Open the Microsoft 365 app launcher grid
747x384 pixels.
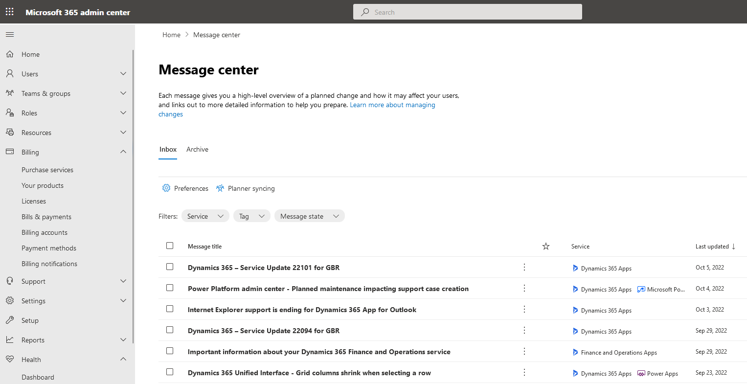[9, 11]
